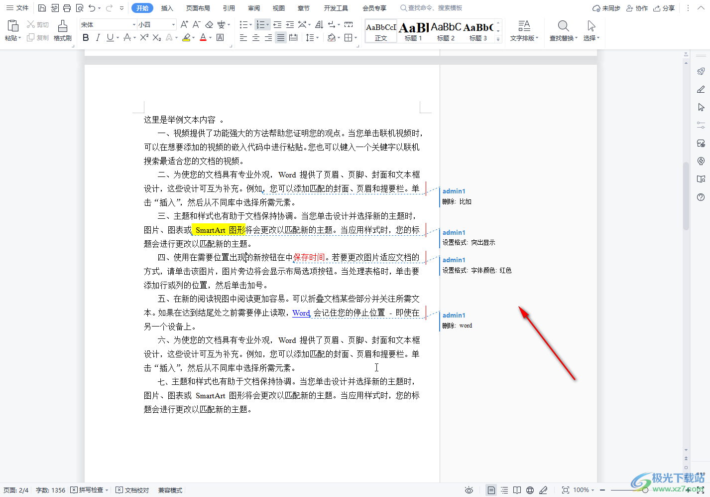Open bullet list style dropdown
The image size is (710, 497).
coord(251,24)
